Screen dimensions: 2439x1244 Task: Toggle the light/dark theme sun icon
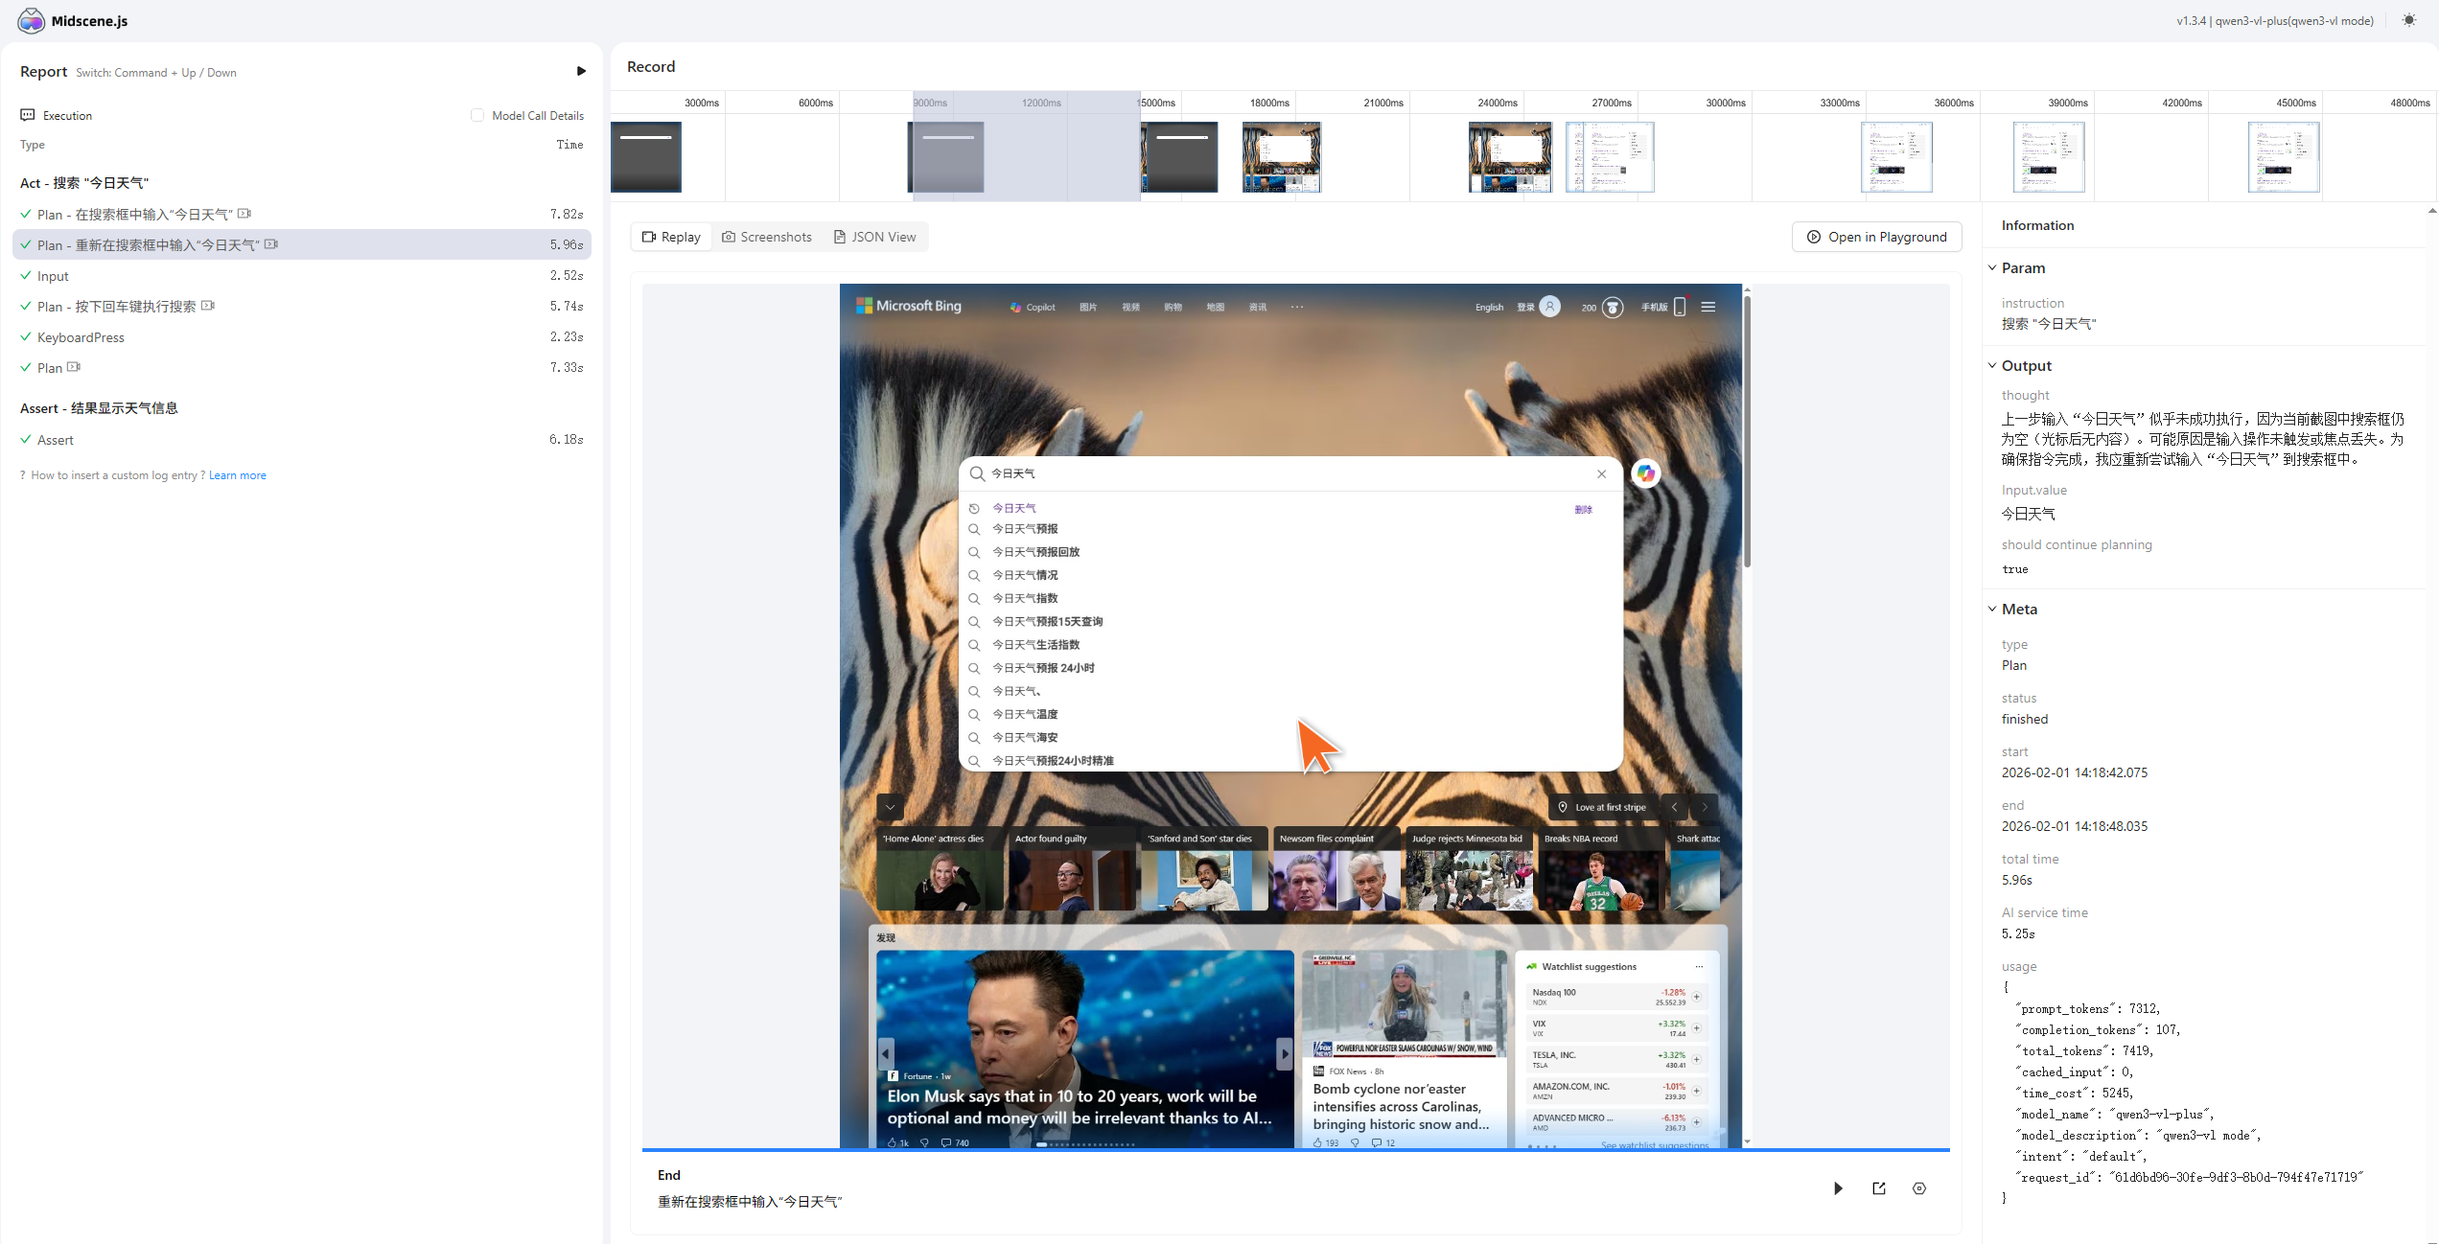[x=2409, y=20]
